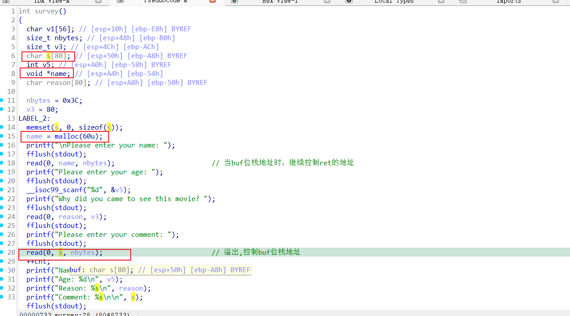Toggle breakpoint dot on line 11
570x316 pixels.
(3, 101)
